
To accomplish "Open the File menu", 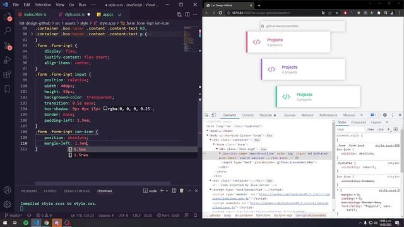I will click(16, 4).
